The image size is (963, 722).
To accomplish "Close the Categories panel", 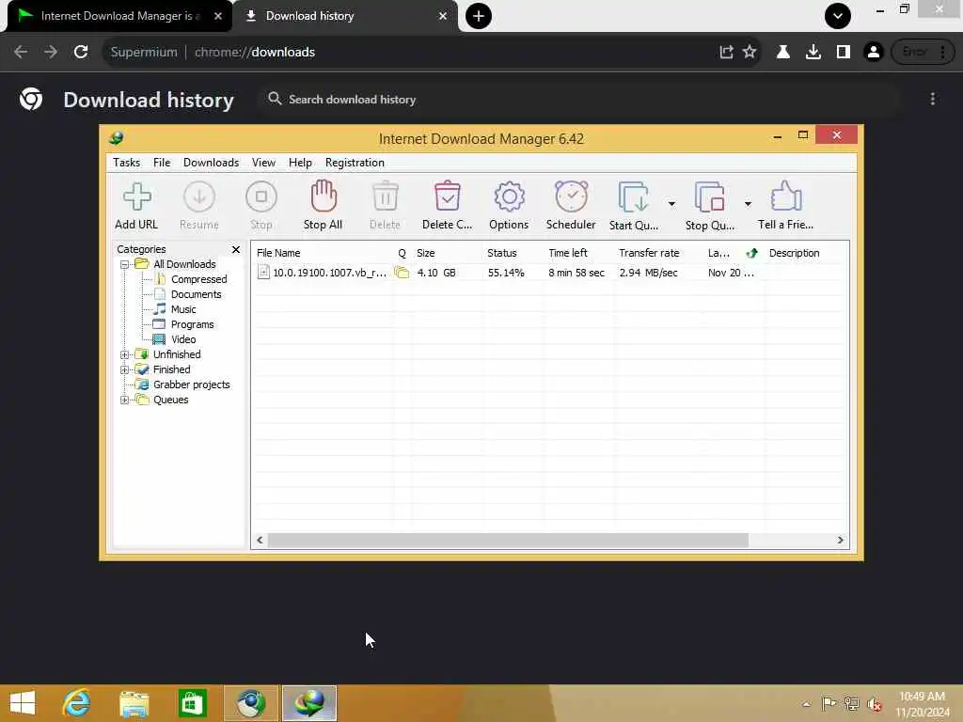I will click(x=236, y=249).
